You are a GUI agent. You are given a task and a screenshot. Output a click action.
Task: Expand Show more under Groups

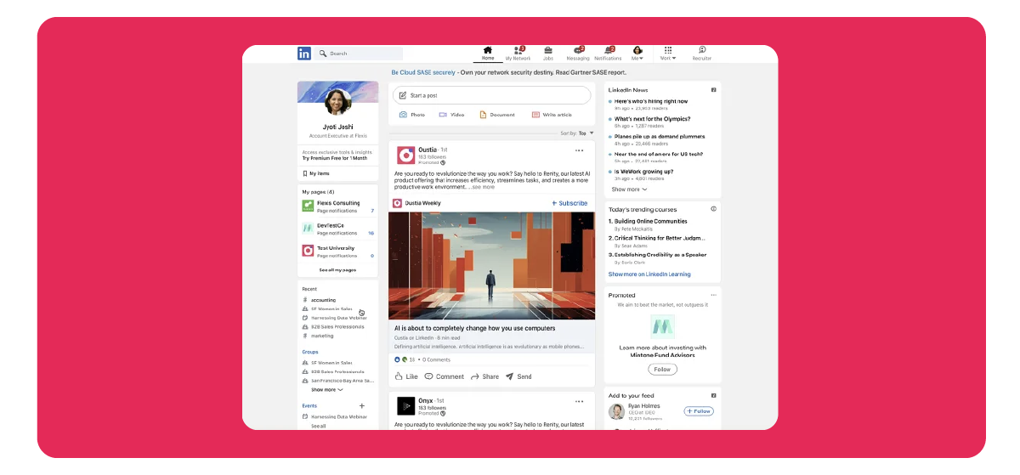coord(326,389)
